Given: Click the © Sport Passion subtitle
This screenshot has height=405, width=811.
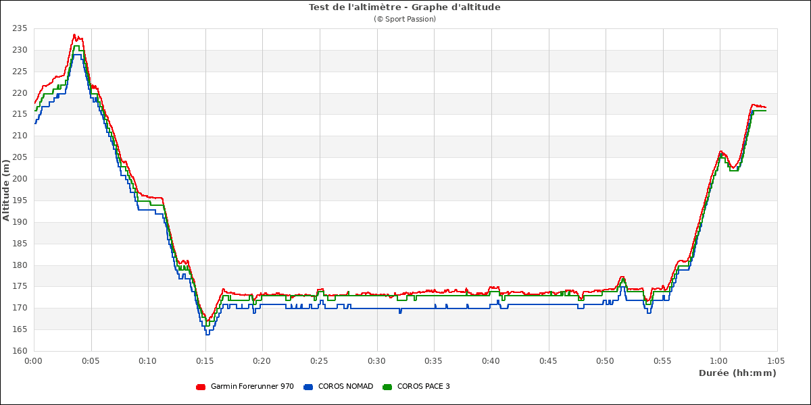Looking at the screenshot, I should tap(405, 19).
